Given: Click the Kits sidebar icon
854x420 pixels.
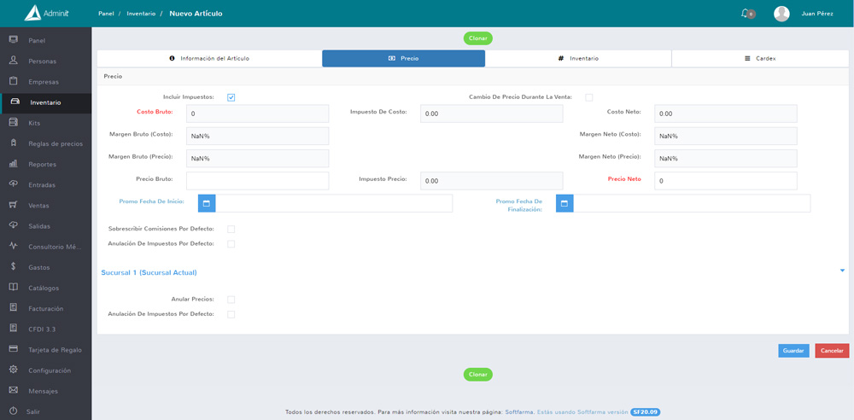Looking at the screenshot, I should (x=14, y=123).
